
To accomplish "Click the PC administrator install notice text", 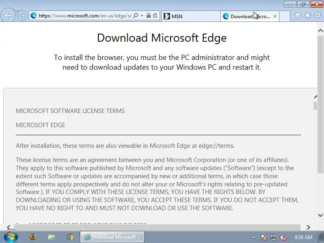I will point(162,62).
